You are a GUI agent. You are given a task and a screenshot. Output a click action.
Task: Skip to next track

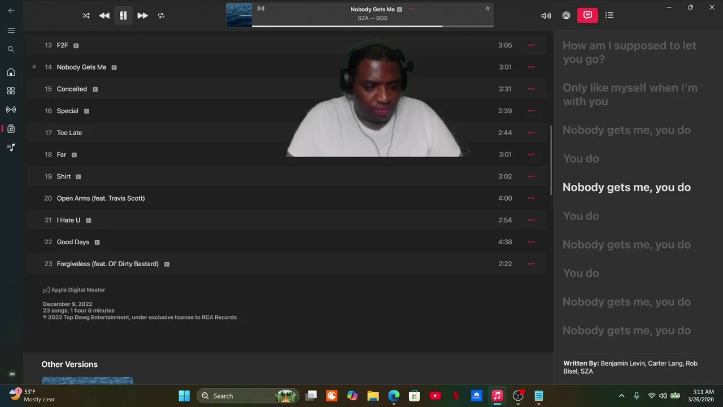click(x=142, y=16)
